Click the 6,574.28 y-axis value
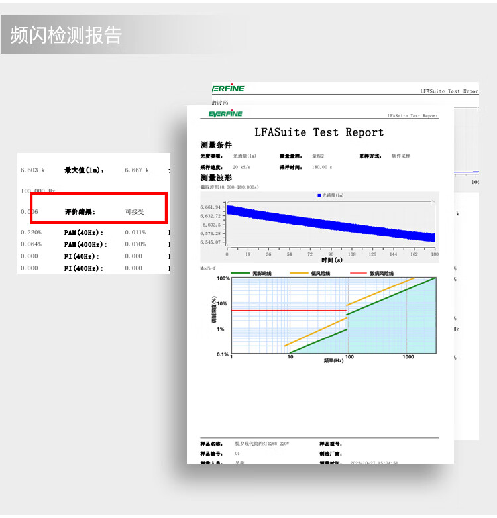 (x=210, y=233)
